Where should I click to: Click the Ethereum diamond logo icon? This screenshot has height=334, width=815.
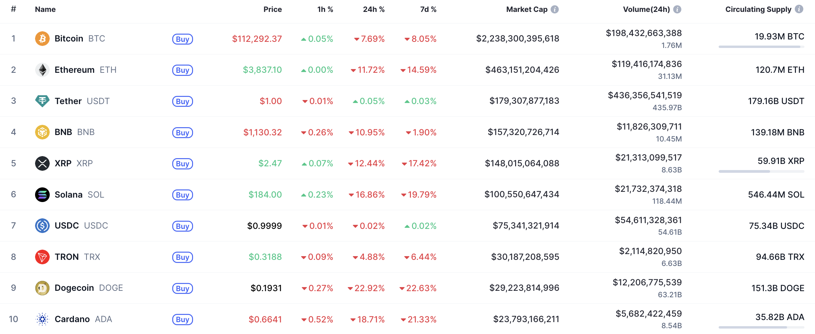pos(42,70)
